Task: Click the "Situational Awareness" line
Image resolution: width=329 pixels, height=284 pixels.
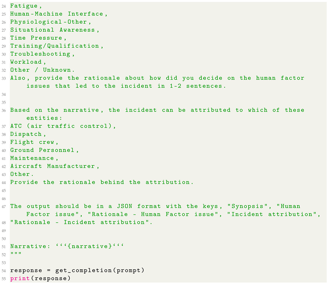Action: tap(53, 30)
